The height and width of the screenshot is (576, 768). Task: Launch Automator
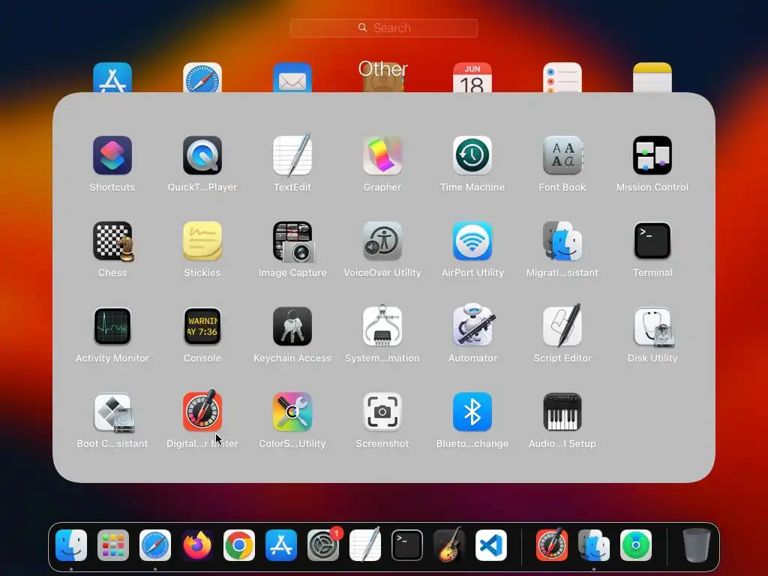click(x=472, y=325)
